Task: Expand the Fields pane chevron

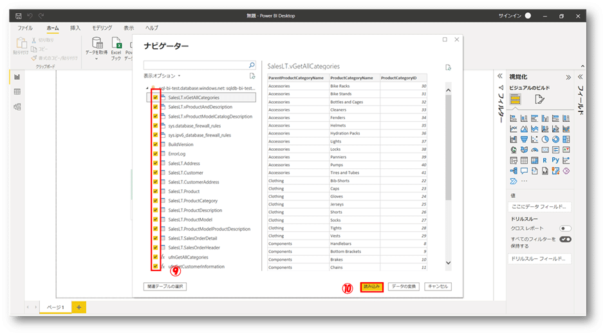Action: pyautogui.click(x=580, y=77)
